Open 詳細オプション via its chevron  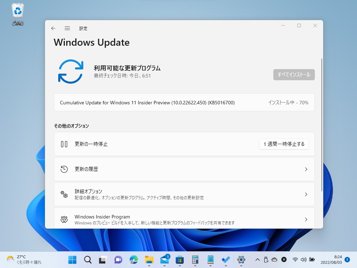(x=306, y=194)
